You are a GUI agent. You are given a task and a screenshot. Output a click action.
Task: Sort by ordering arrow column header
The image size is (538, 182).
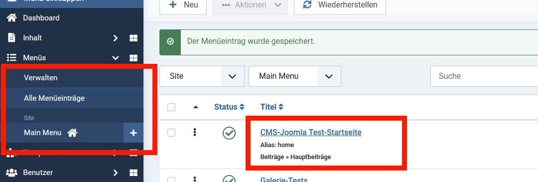[x=196, y=107]
